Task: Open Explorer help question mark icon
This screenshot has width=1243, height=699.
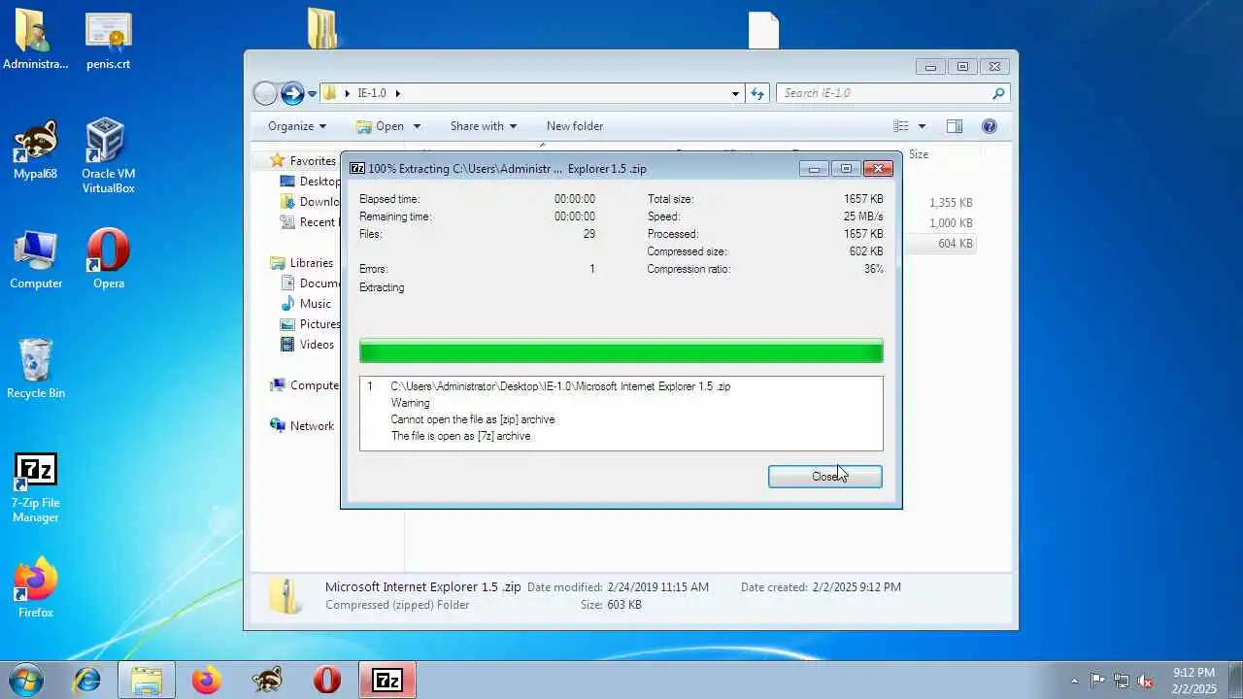Action: tap(990, 126)
